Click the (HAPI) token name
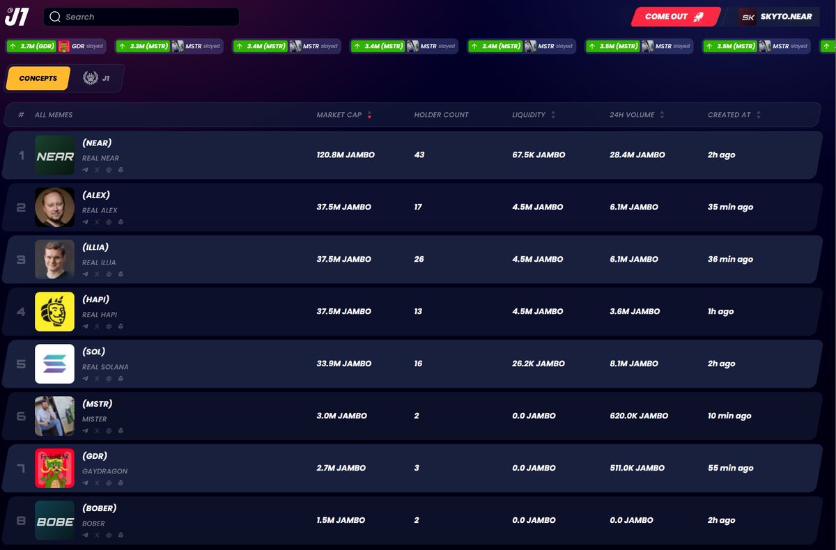The width and height of the screenshot is (836, 550). [96, 299]
